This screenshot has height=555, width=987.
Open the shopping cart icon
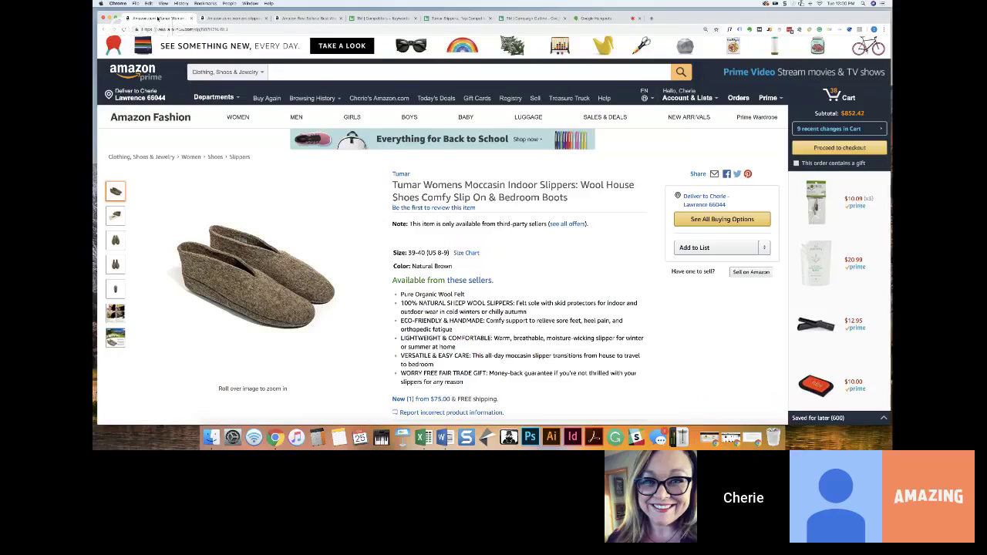click(831, 96)
